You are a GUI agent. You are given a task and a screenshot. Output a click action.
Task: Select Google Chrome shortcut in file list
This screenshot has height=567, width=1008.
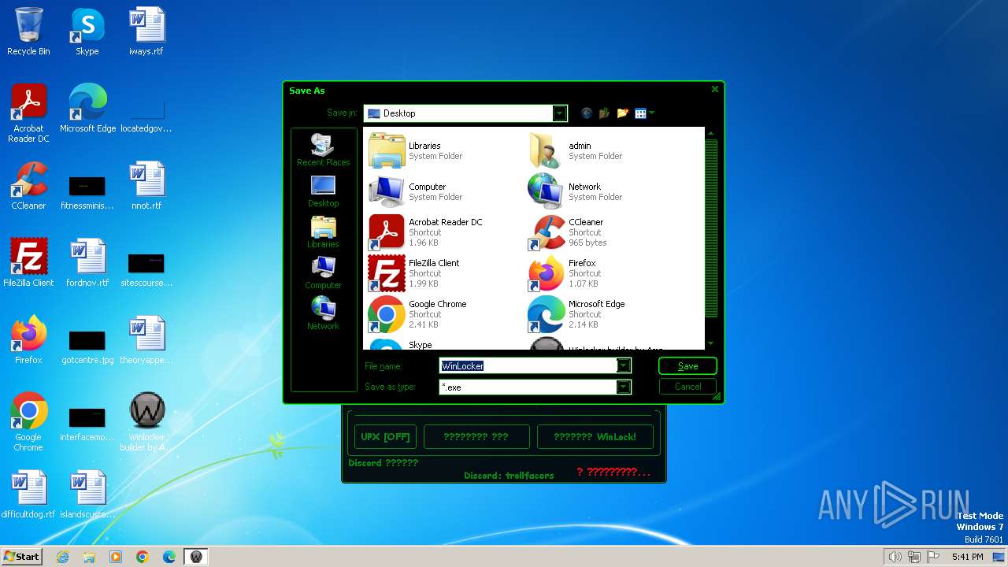418,314
